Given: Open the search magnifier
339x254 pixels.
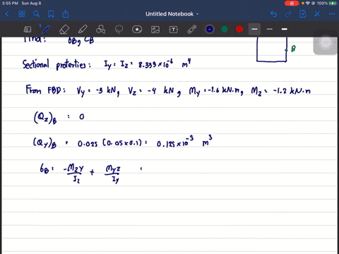Looking at the screenshot, I should pos(36,14).
